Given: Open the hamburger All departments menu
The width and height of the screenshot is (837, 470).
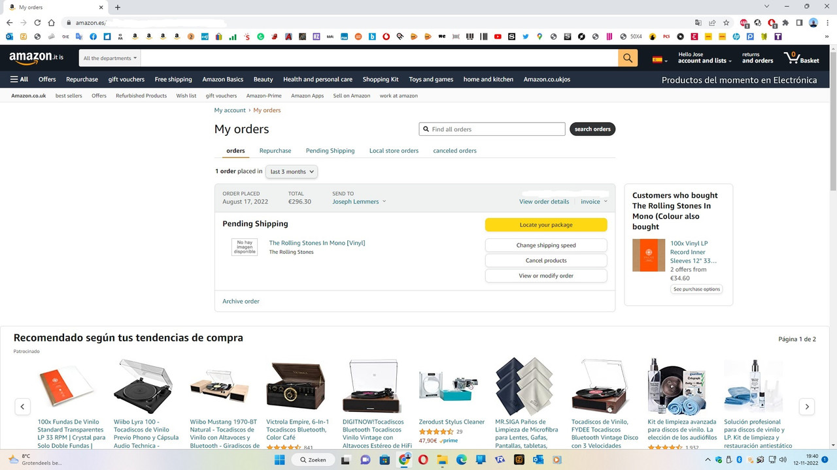Looking at the screenshot, I should [19, 79].
